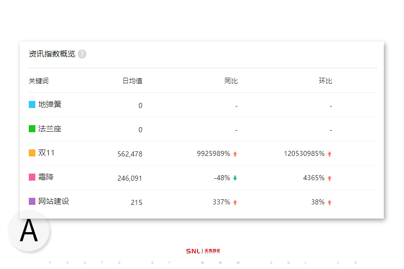Click the green 法兰座 color swatch

[32, 129]
